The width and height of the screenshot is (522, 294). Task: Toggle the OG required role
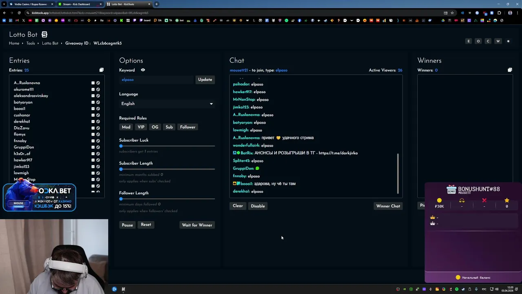pos(155,127)
